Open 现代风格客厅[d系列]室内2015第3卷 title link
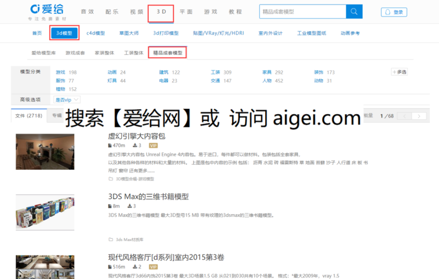 (x=166, y=258)
